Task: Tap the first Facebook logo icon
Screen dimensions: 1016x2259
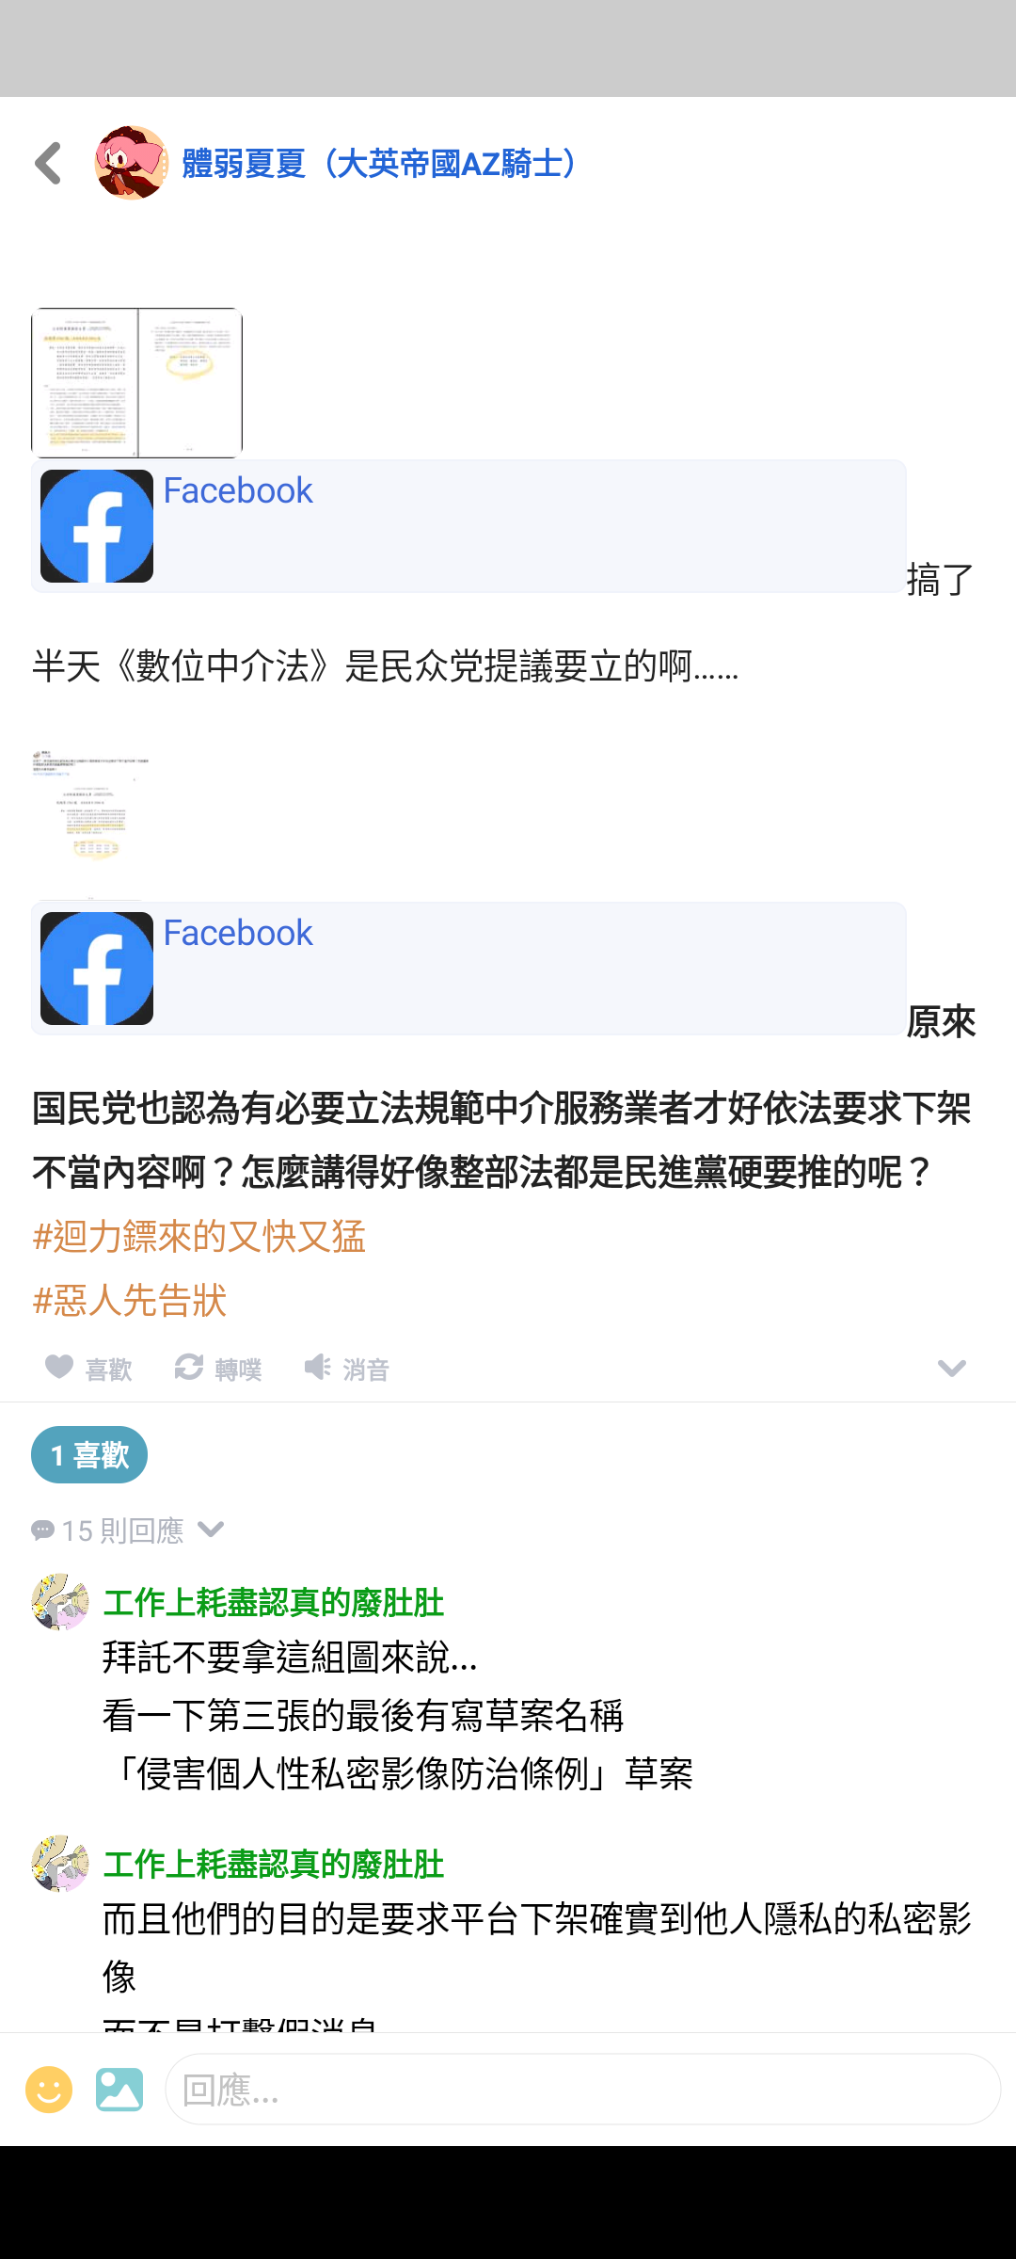Action: point(97,526)
